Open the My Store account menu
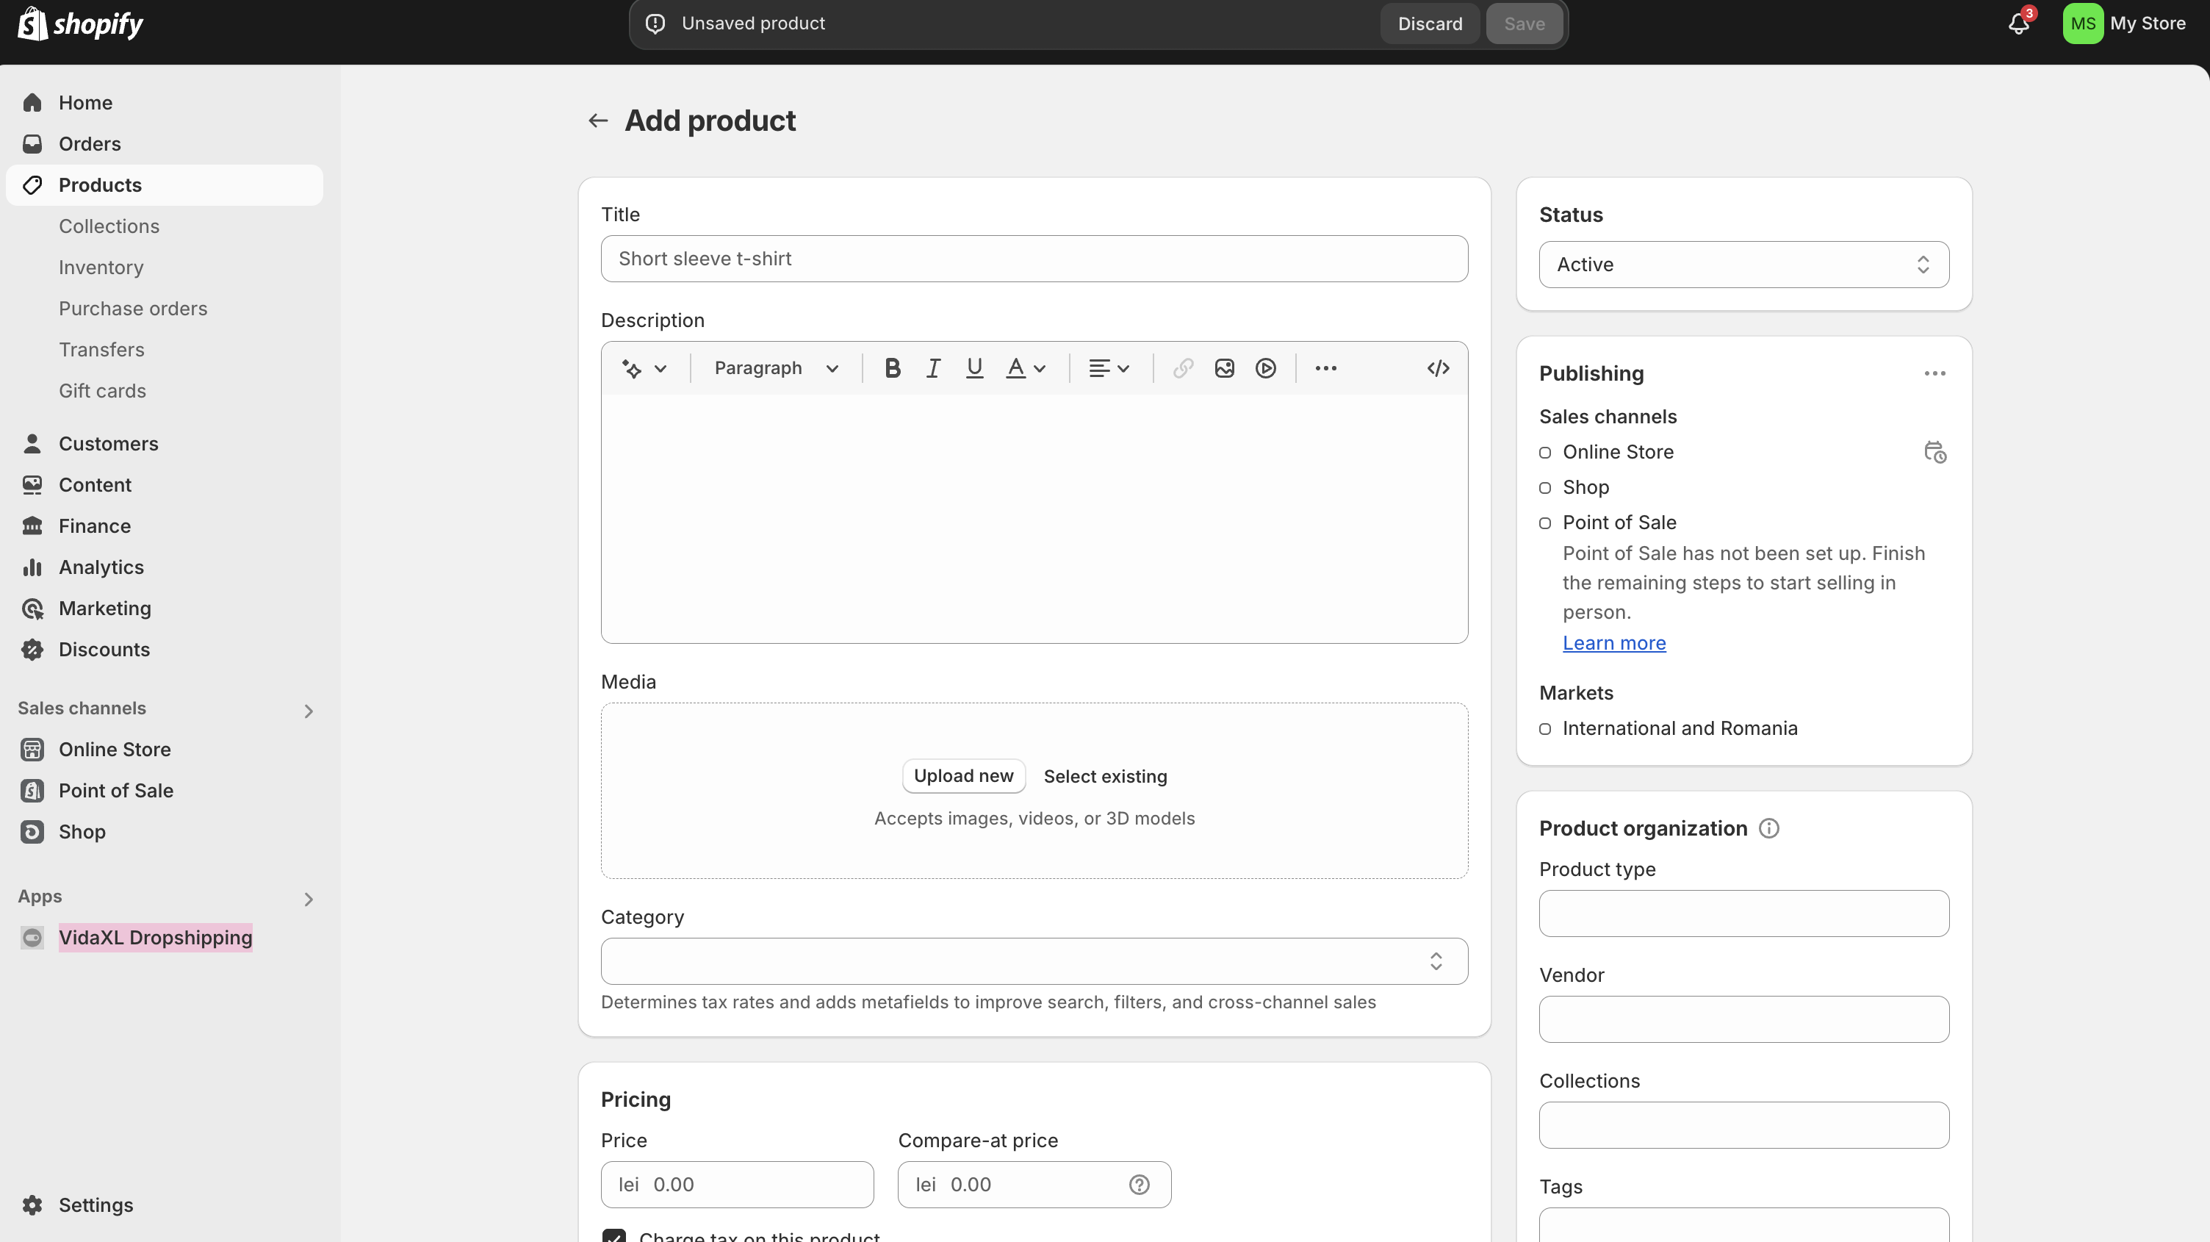This screenshot has width=2210, height=1242. [2125, 24]
